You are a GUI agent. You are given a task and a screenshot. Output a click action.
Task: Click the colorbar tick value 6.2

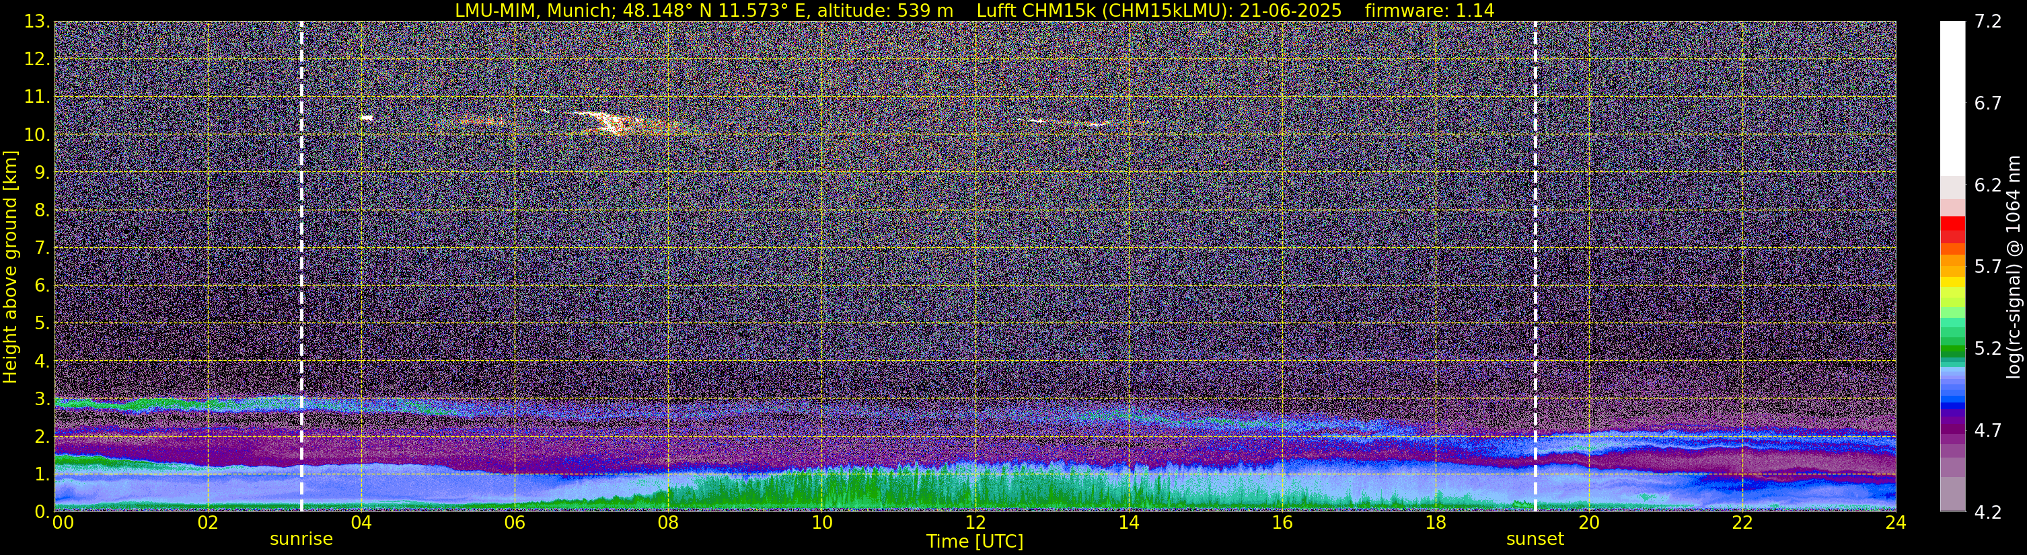point(1988,185)
